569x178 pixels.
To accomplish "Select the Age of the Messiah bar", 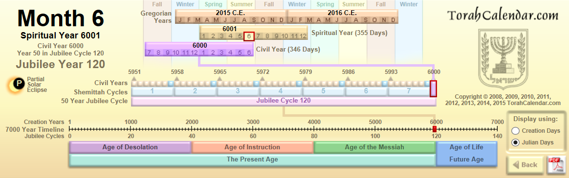I will point(374,147).
